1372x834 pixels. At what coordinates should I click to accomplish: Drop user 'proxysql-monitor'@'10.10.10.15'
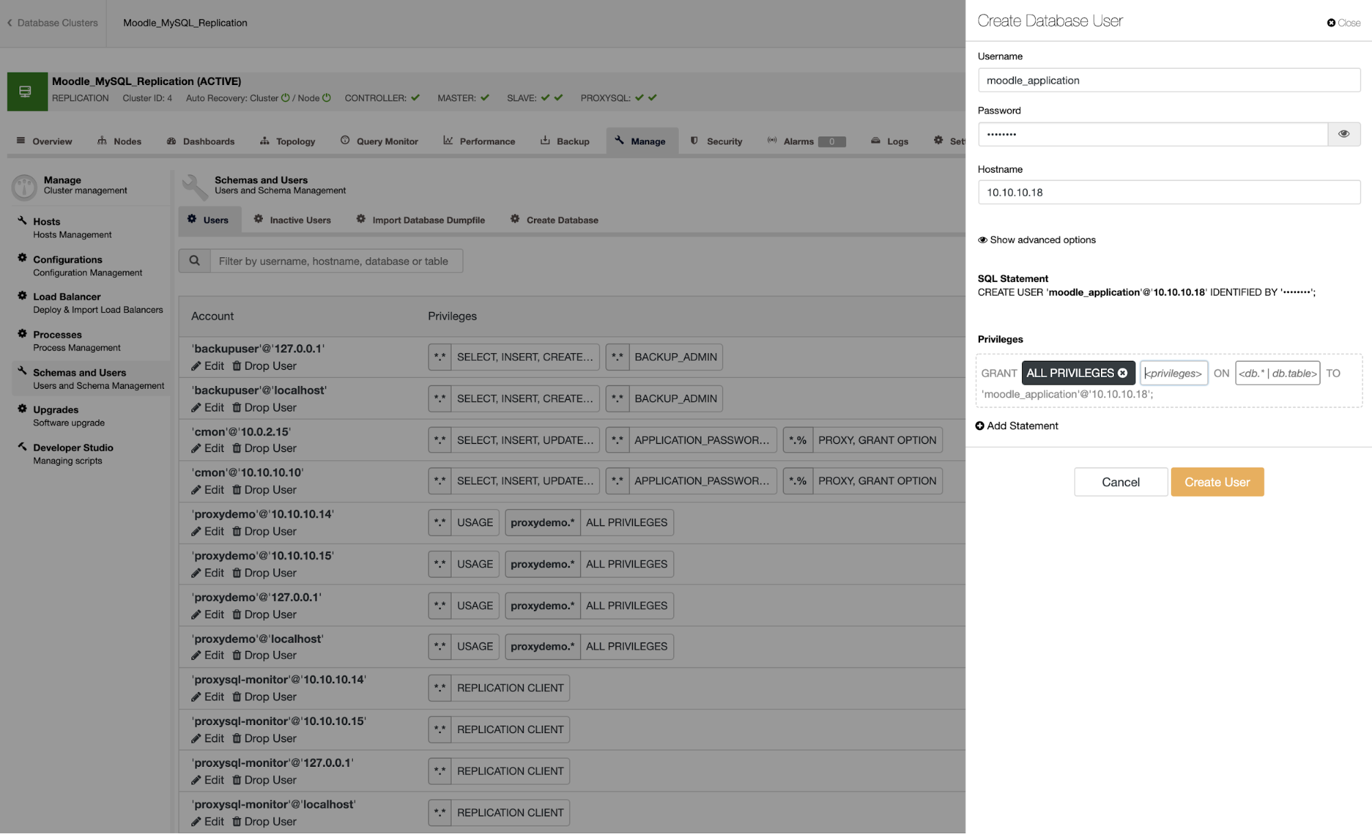point(265,739)
